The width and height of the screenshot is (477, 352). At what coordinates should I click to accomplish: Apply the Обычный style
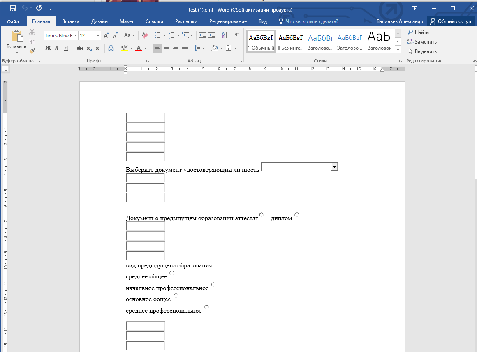pyautogui.click(x=261, y=41)
